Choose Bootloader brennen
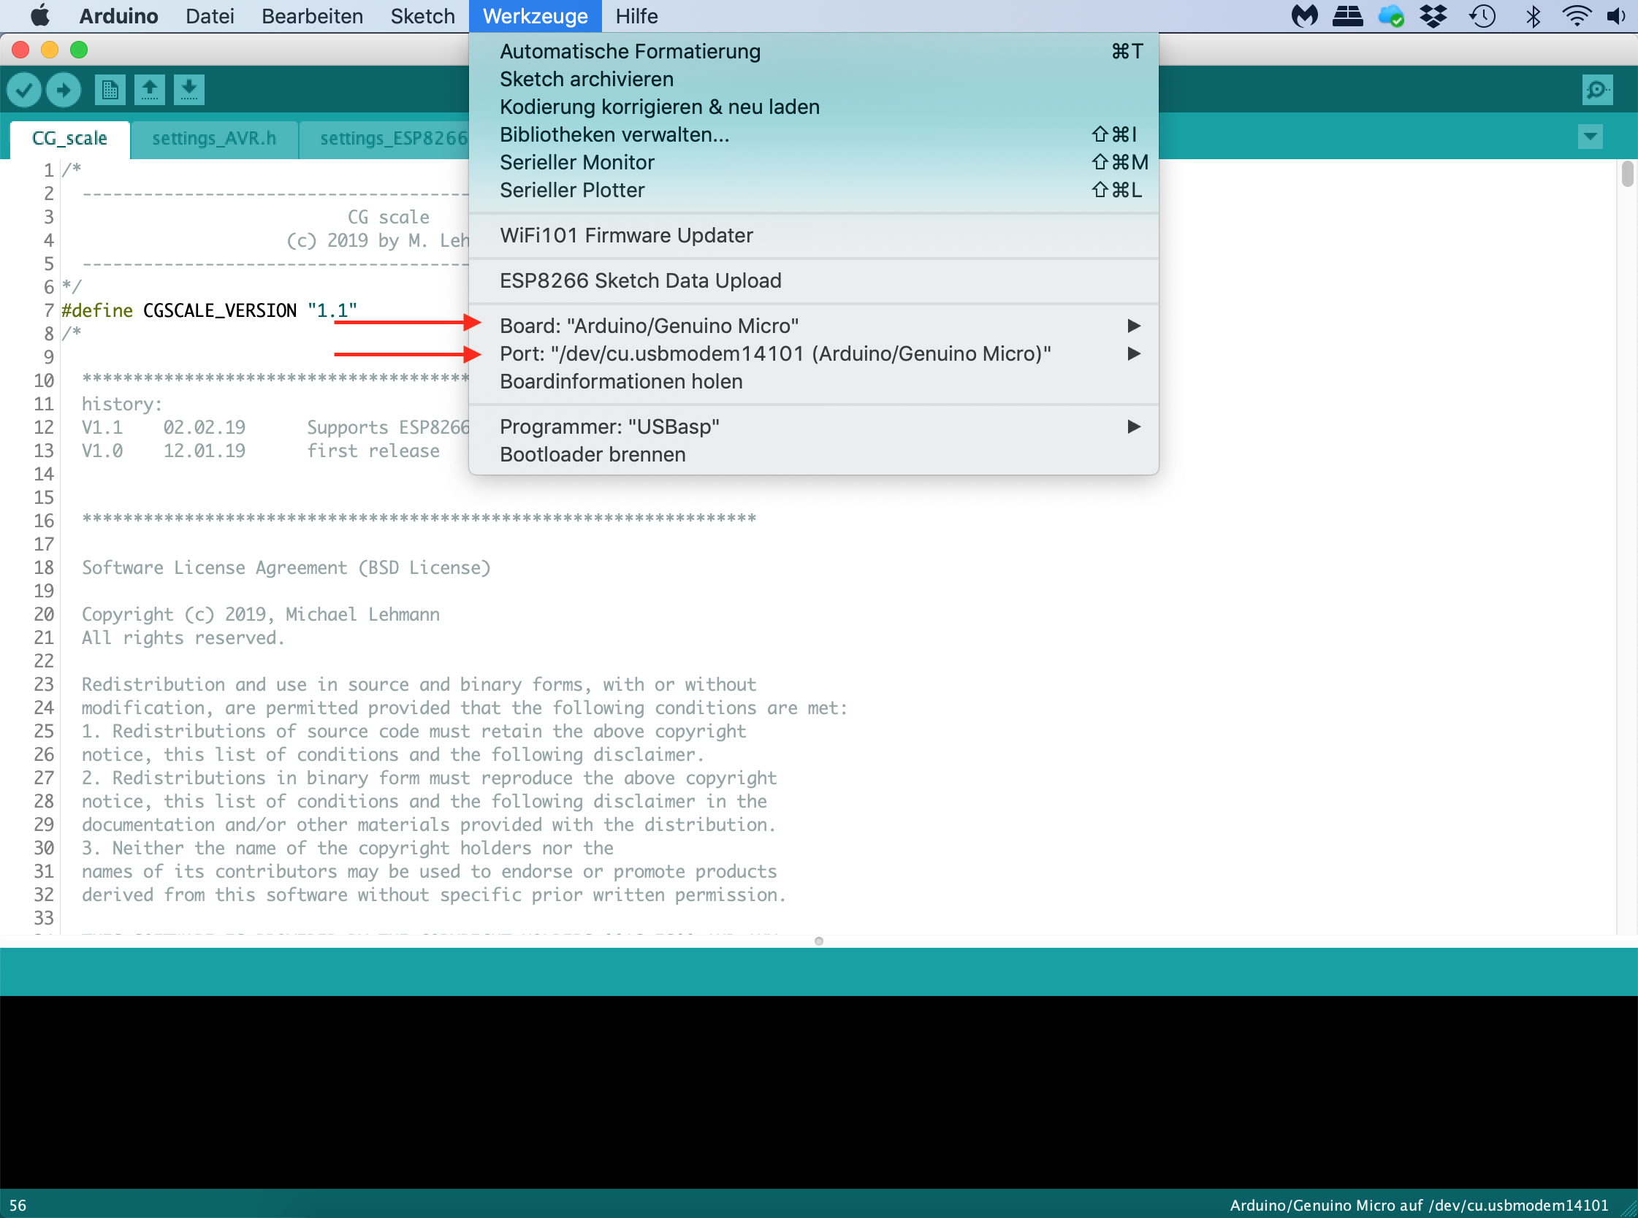Screen dimensions: 1638x1218 tap(813, 455)
